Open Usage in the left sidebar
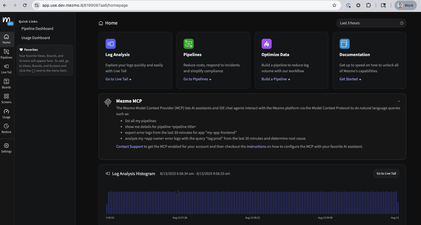Image resolution: width=421 pixels, height=225 pixels. click(6, 113)
